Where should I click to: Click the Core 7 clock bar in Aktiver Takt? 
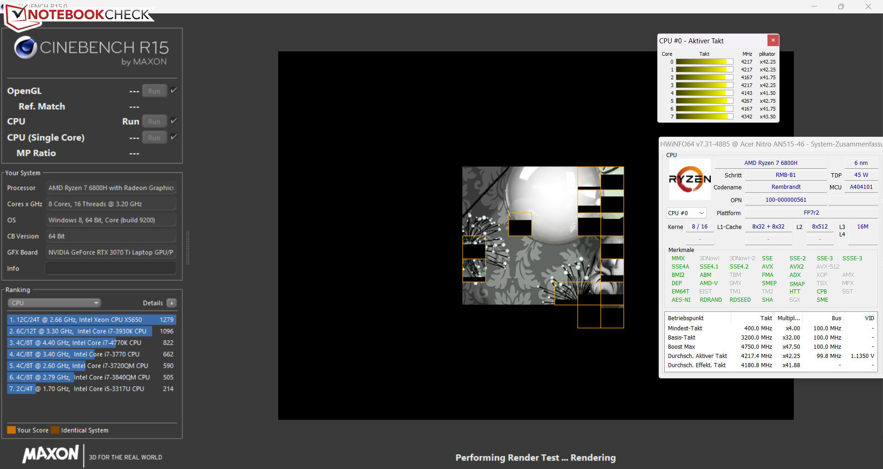click(704, 117)
